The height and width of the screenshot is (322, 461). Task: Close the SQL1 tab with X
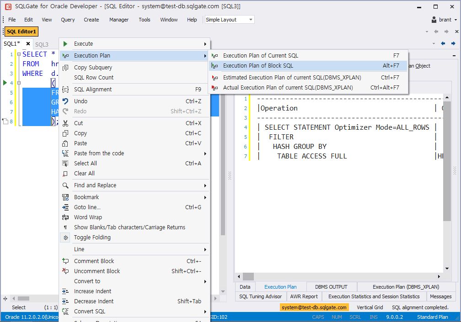[x=28, y=44]
